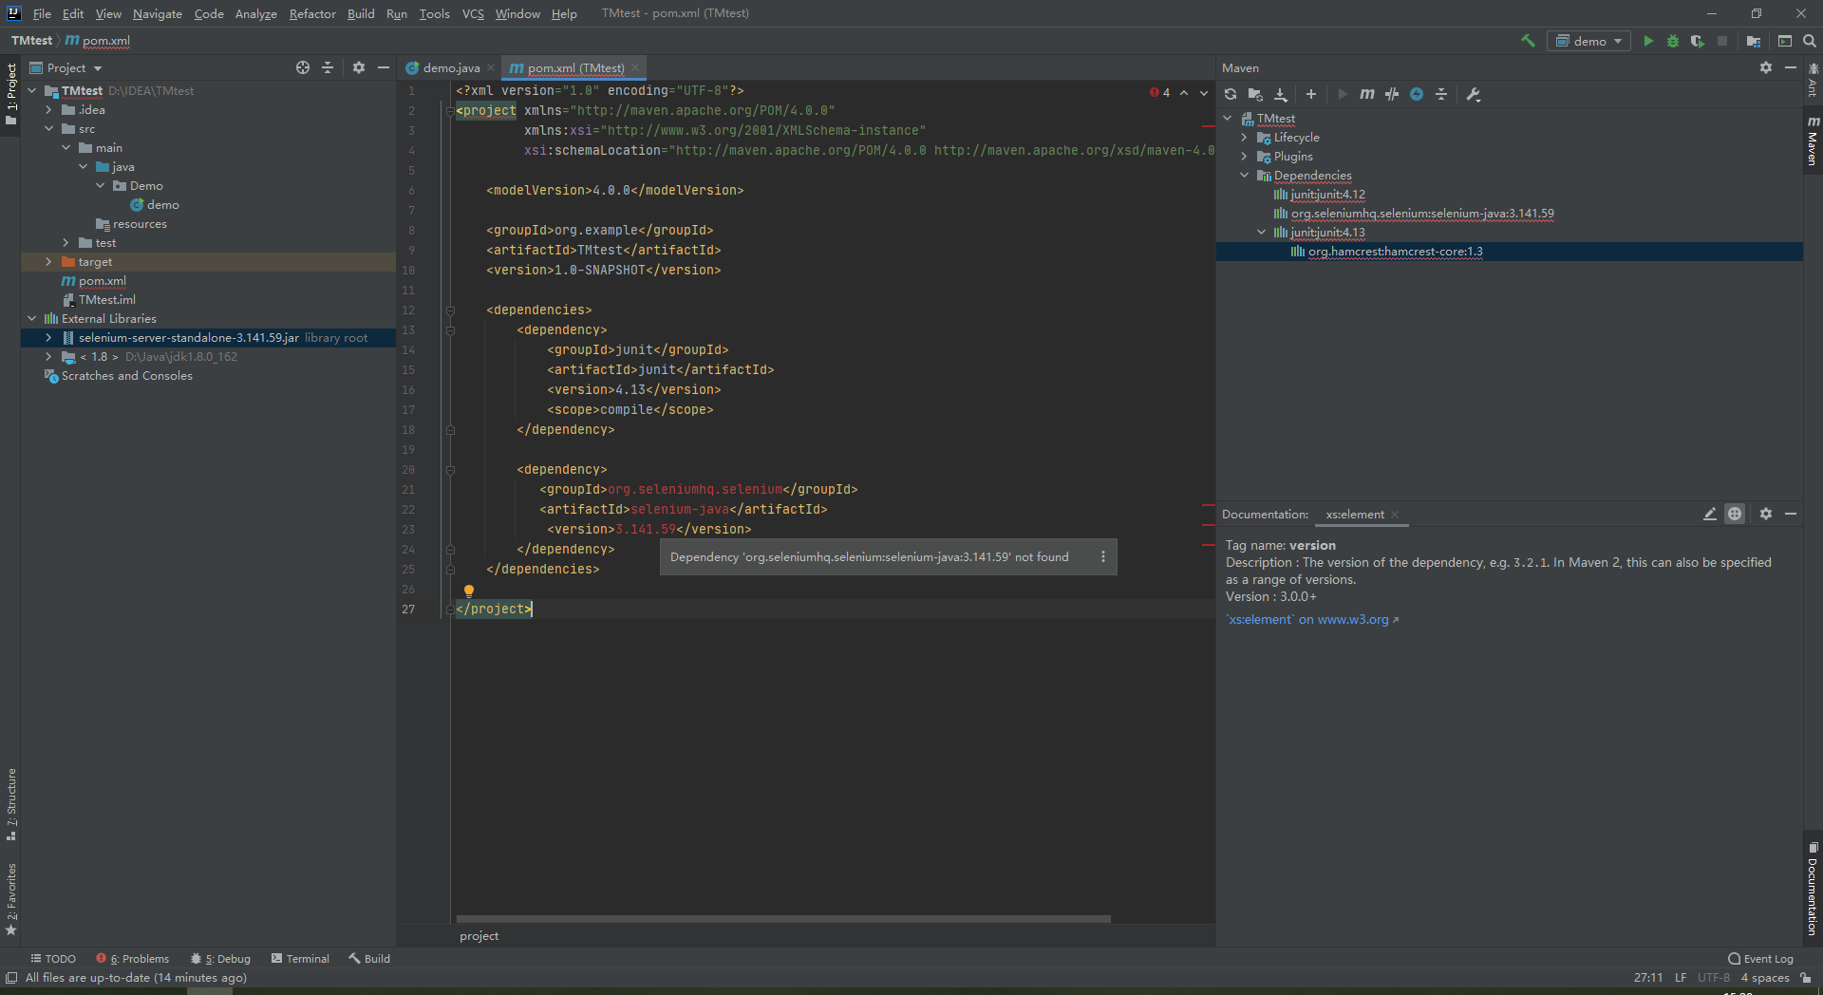Close the pom.xml (TMtest) tab
Viewport: 1823px width, 995px height.
635,67
